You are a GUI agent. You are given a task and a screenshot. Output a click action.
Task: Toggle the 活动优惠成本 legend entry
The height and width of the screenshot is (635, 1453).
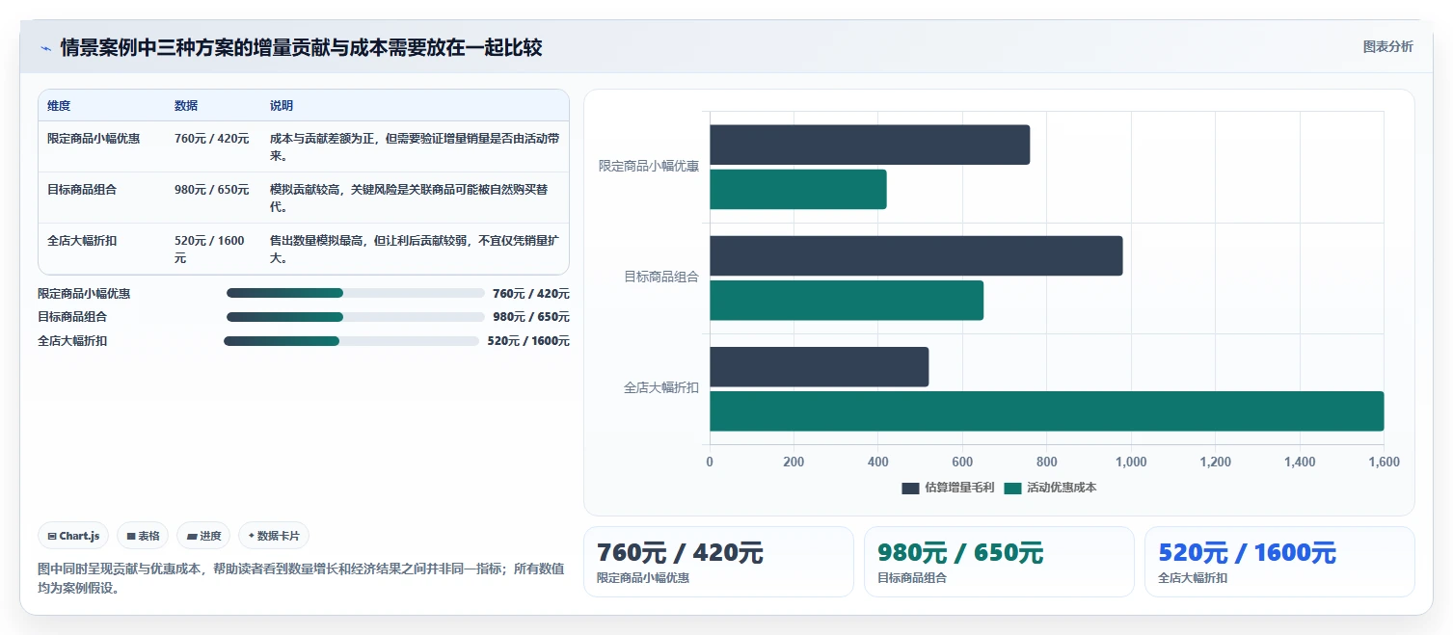coord(1050,488)
